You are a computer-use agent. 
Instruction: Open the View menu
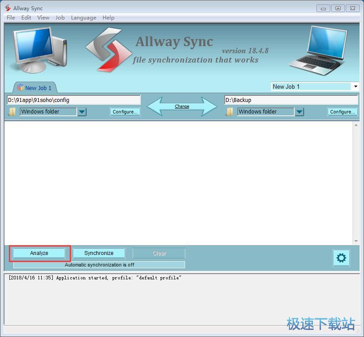coord(43,18)
